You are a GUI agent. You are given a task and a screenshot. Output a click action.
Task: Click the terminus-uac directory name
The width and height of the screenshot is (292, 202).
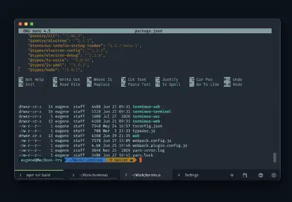point(146,116)
